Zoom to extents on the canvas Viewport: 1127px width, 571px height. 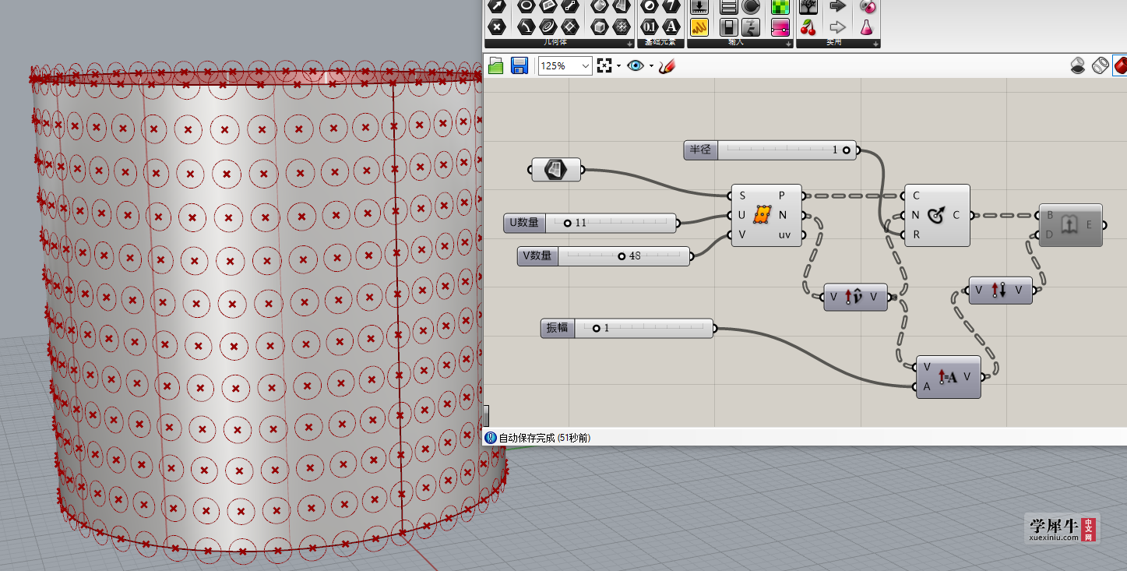pyautogui.click(x=604, y=66)
